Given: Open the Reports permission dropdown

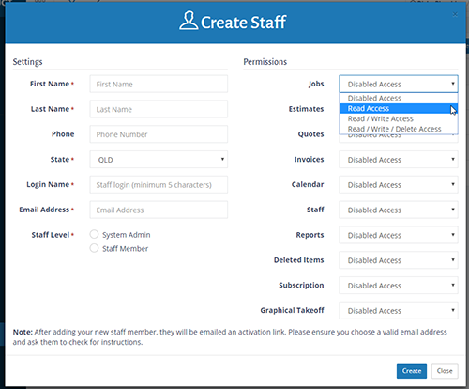Looking at the screenshot, I should (399, 235).
